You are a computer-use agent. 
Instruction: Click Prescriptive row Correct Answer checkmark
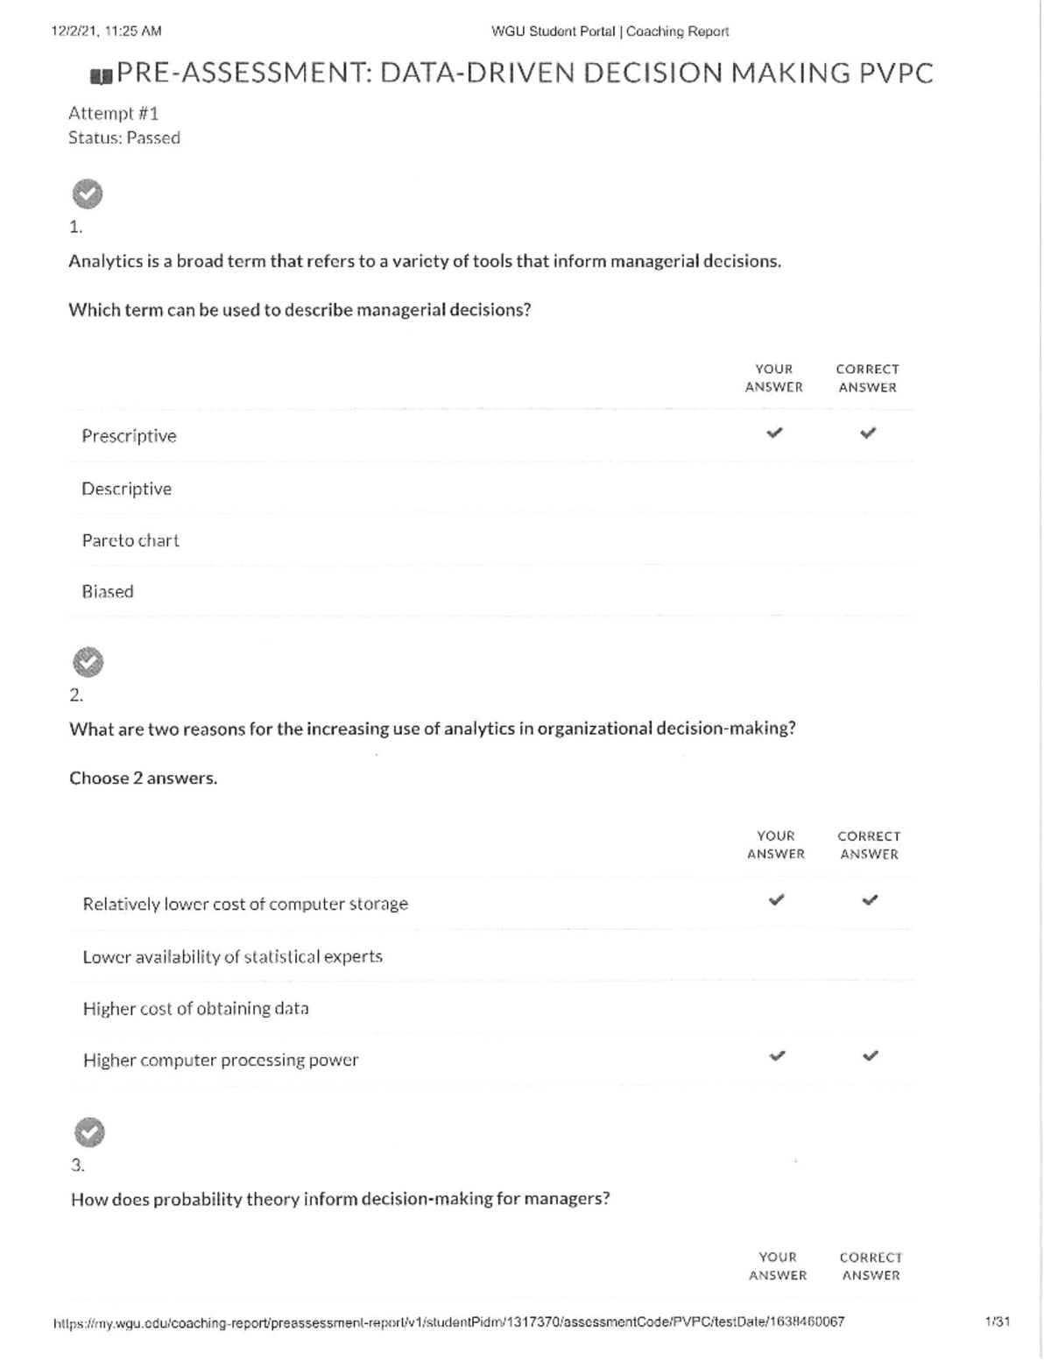click(868, 433)
